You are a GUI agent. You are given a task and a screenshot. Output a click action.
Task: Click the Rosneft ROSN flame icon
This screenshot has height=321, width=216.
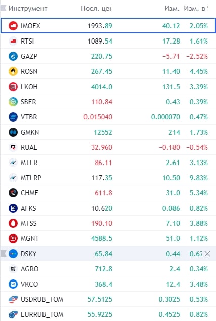(13, 71)
